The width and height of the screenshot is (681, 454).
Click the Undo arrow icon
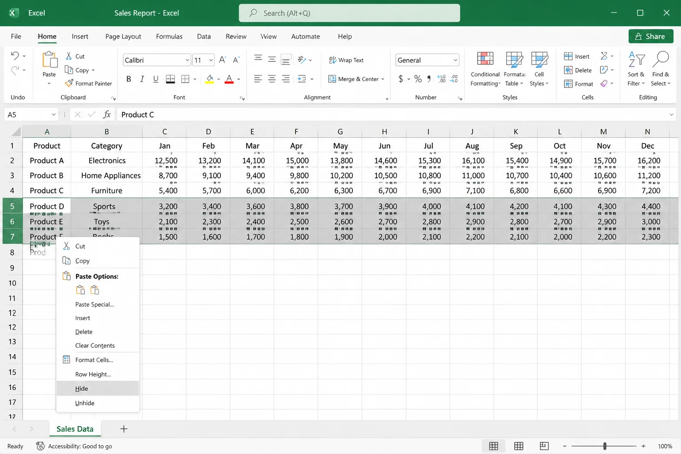15,55
